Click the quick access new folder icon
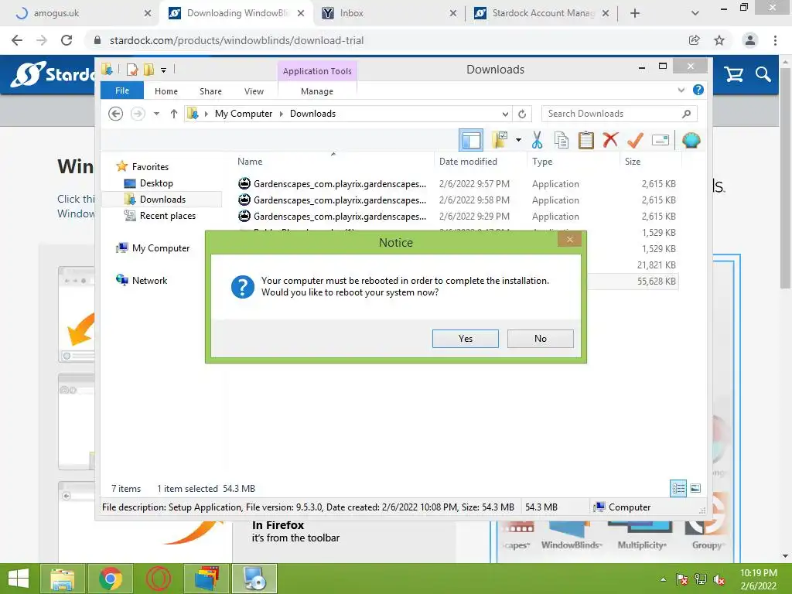Viewport: 792px width, 594px height. click(148, 70)
